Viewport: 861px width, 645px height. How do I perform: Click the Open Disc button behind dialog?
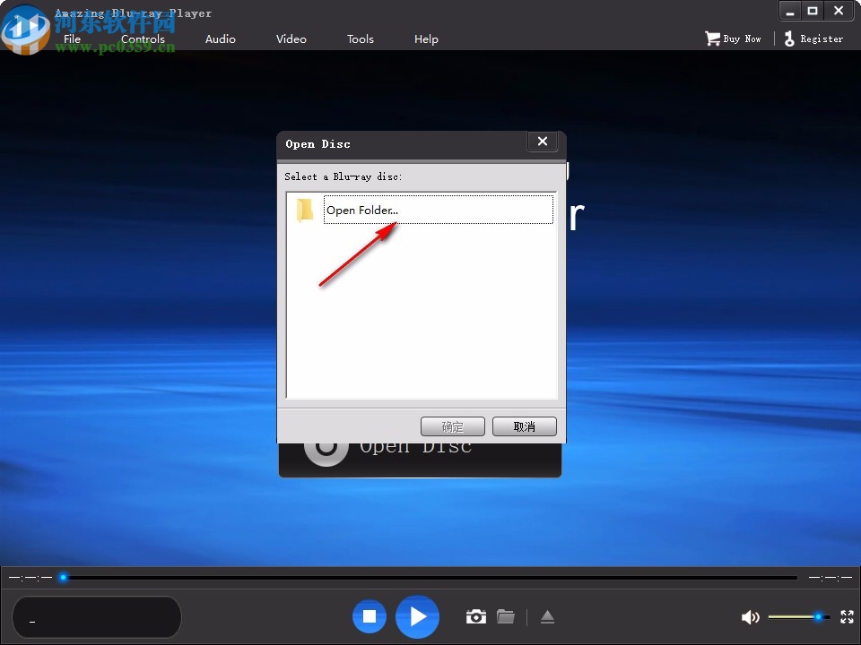coord(420,460)
